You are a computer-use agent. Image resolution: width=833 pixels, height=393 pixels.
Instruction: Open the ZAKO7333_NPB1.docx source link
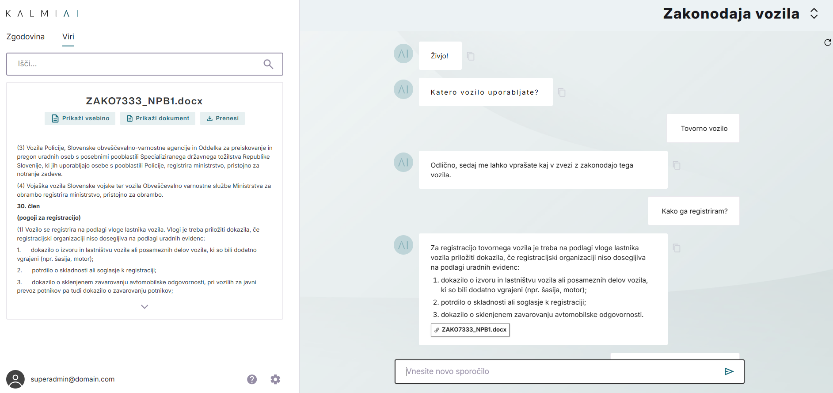pyautogui.click(x=470, y=330)
